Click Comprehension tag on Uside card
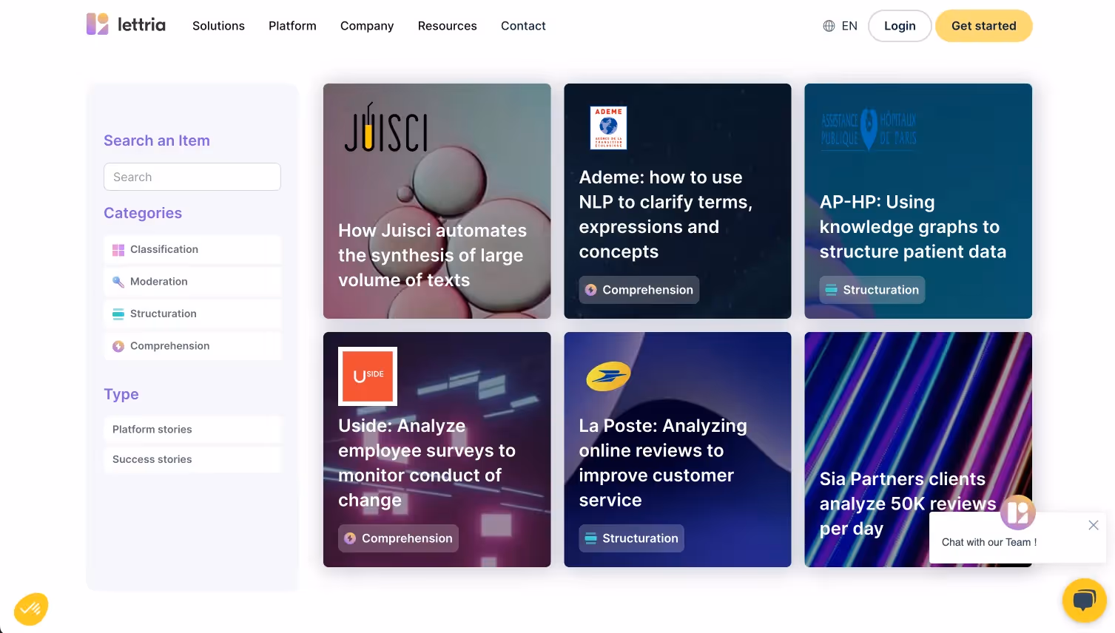Screen dimensions: 1115x633 point(399,538)
